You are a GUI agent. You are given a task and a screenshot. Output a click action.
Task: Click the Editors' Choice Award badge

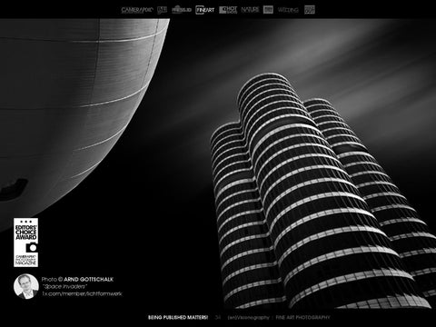(x=25, y=243)
